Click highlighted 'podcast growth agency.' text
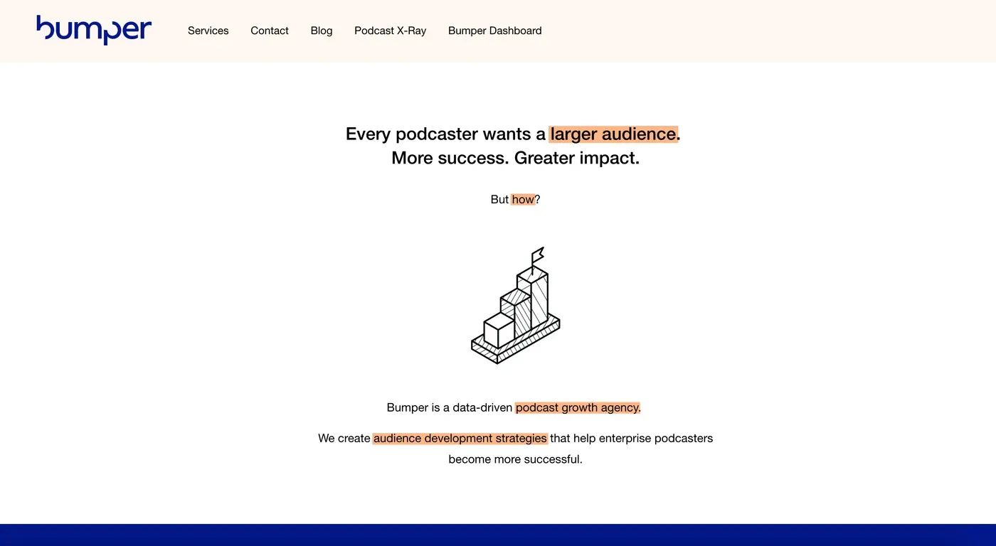Image resolution: width=996 pixels, height=546 pixels. click(578, 407)
